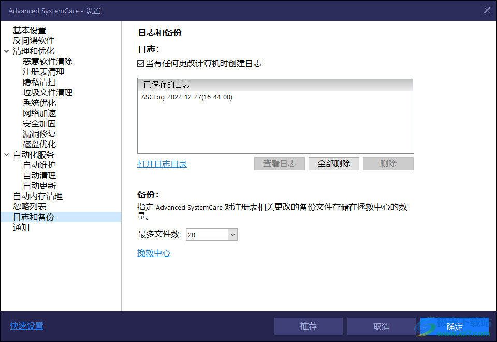This screenshot has width=497, height=342.
Task: Open 磁盘优化 settings
Action: click(x=39, y=145)
